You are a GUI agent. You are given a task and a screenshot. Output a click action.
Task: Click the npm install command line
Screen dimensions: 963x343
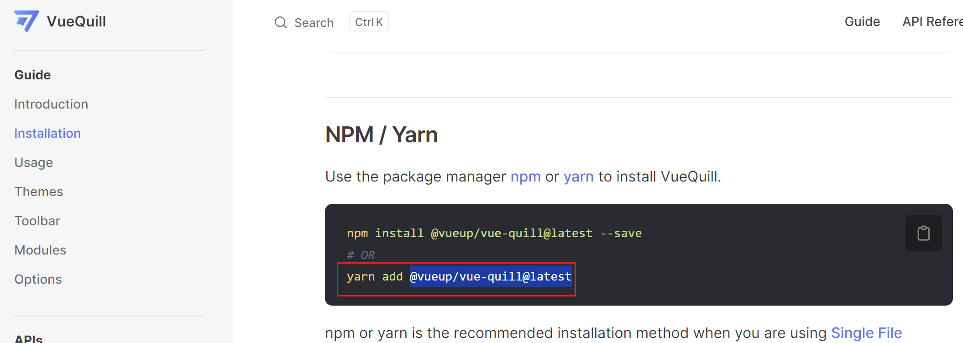click(x=494, y=233)
